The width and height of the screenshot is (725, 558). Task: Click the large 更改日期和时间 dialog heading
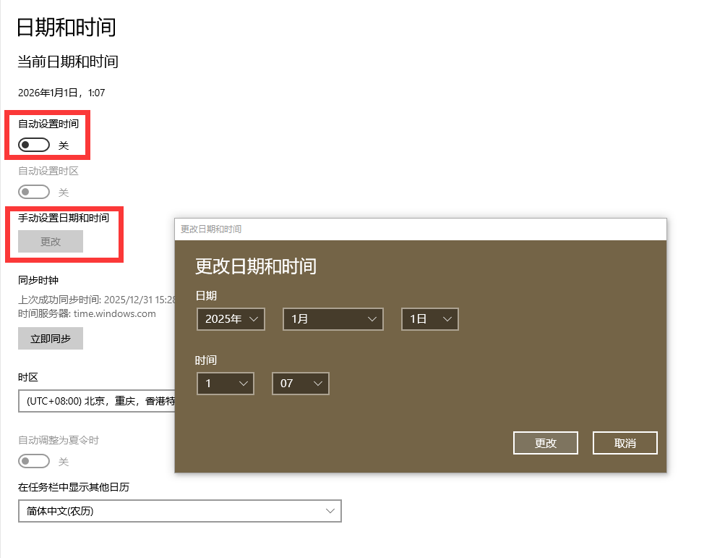pyautogui.click(x=256, y=266)
